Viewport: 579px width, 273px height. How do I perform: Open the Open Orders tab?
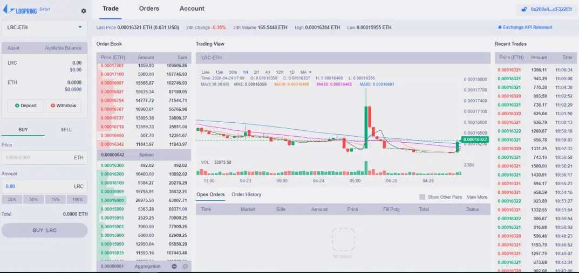pos(210,194)
